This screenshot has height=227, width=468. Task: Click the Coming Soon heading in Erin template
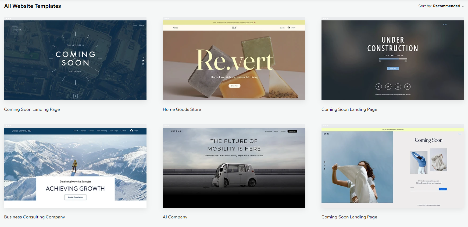tap(428, 140)
